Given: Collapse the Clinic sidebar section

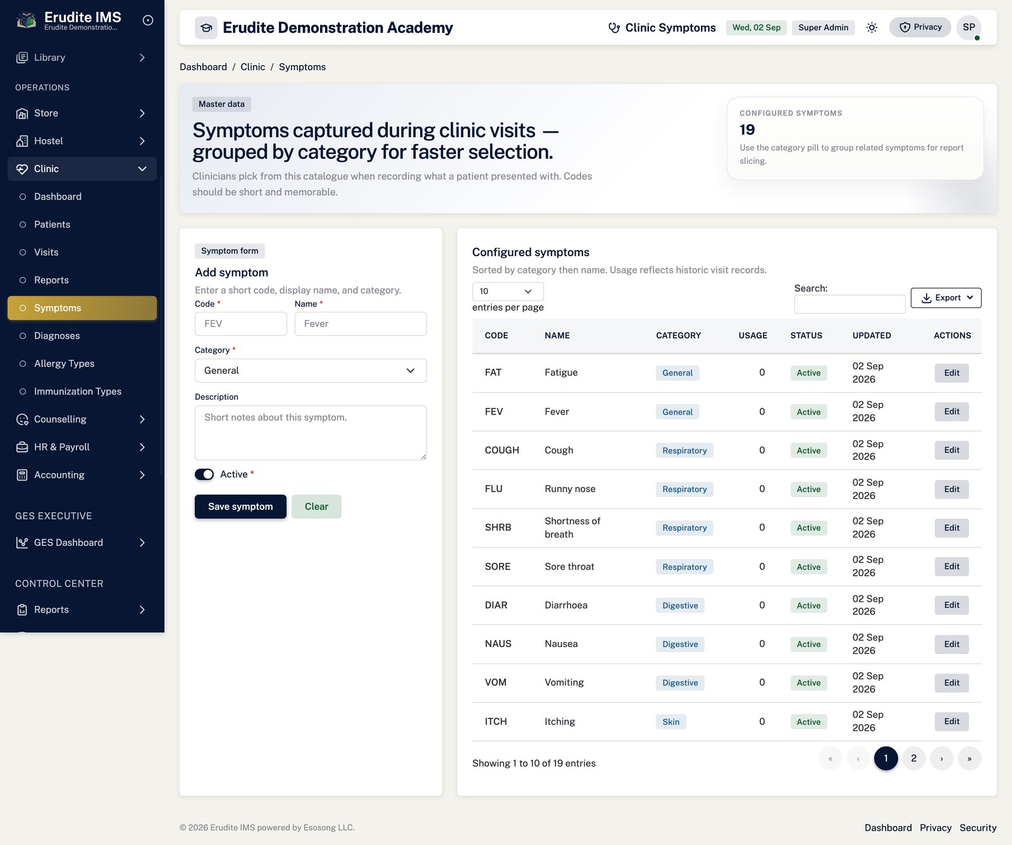Looking at the screenshot, I should (x=82, y=169).
